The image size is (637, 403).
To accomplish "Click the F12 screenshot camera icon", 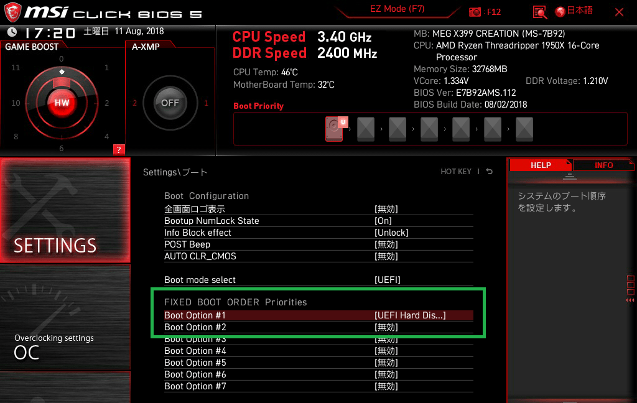I will [x=475, y=12].
